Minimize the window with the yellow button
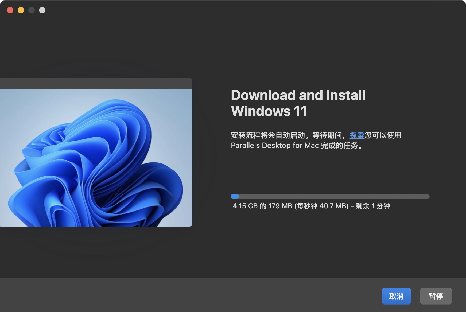 click(21, 10)
